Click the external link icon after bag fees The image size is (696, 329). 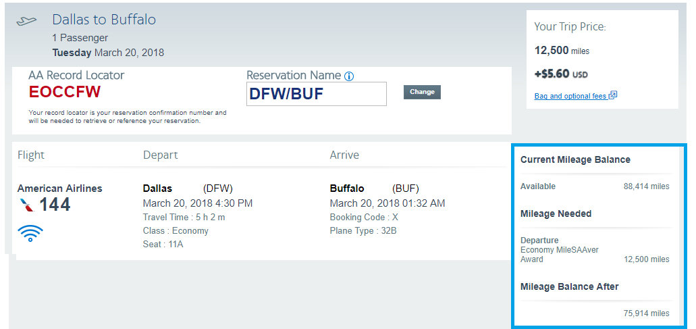click(x=612, y=95)
